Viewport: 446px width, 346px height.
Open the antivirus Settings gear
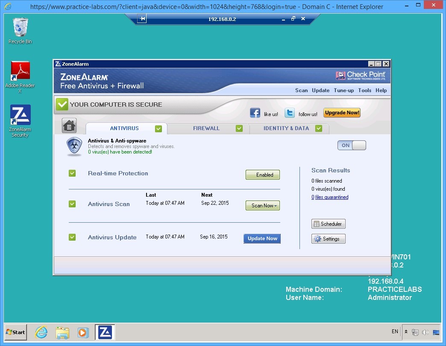coord(328,238)
